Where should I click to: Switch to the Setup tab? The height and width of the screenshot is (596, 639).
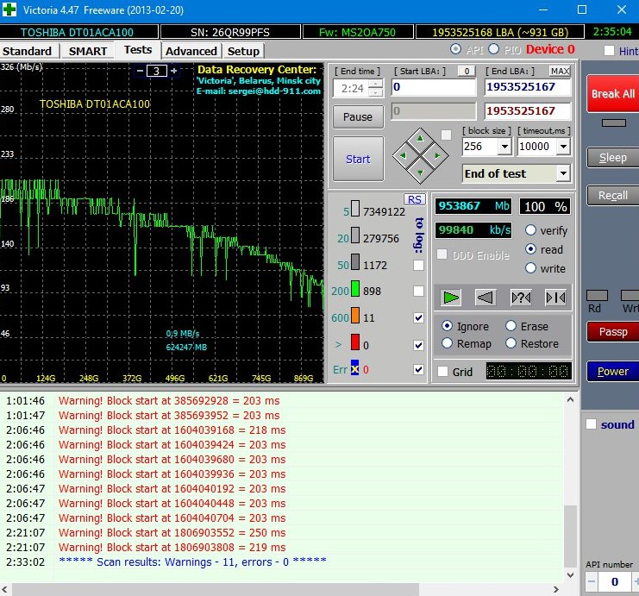pos(243,52)
